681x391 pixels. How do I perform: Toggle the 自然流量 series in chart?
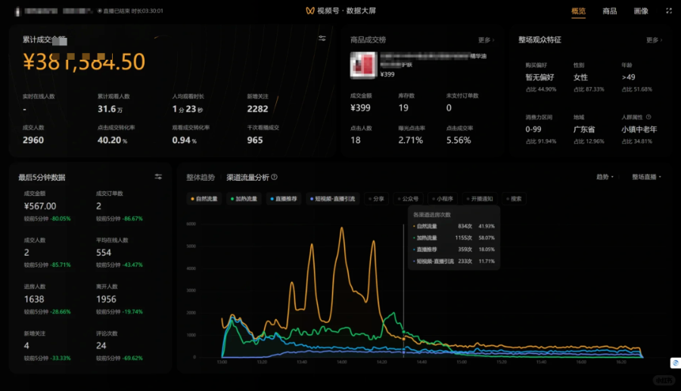(204, 199)
